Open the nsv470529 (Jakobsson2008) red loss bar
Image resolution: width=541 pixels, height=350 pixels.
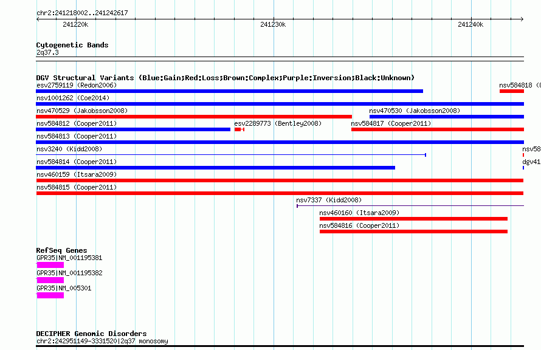[x=194, y=117]
